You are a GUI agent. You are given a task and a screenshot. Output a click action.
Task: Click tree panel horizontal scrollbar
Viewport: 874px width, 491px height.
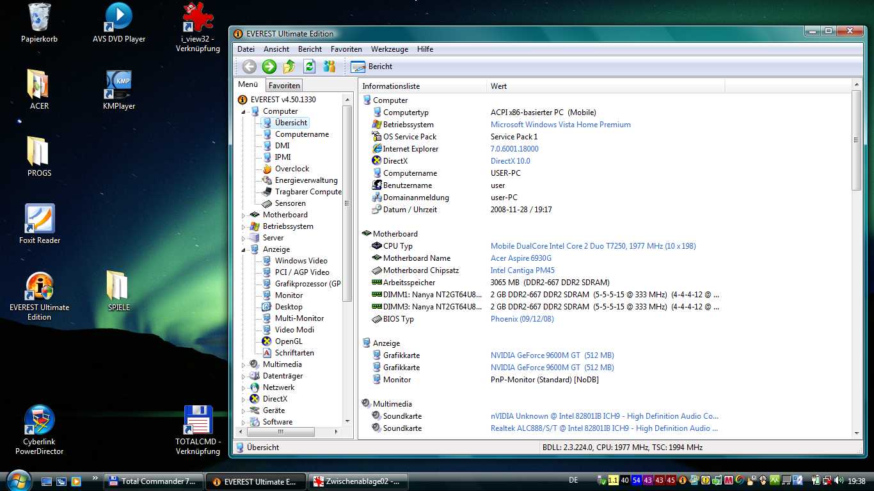282,432
